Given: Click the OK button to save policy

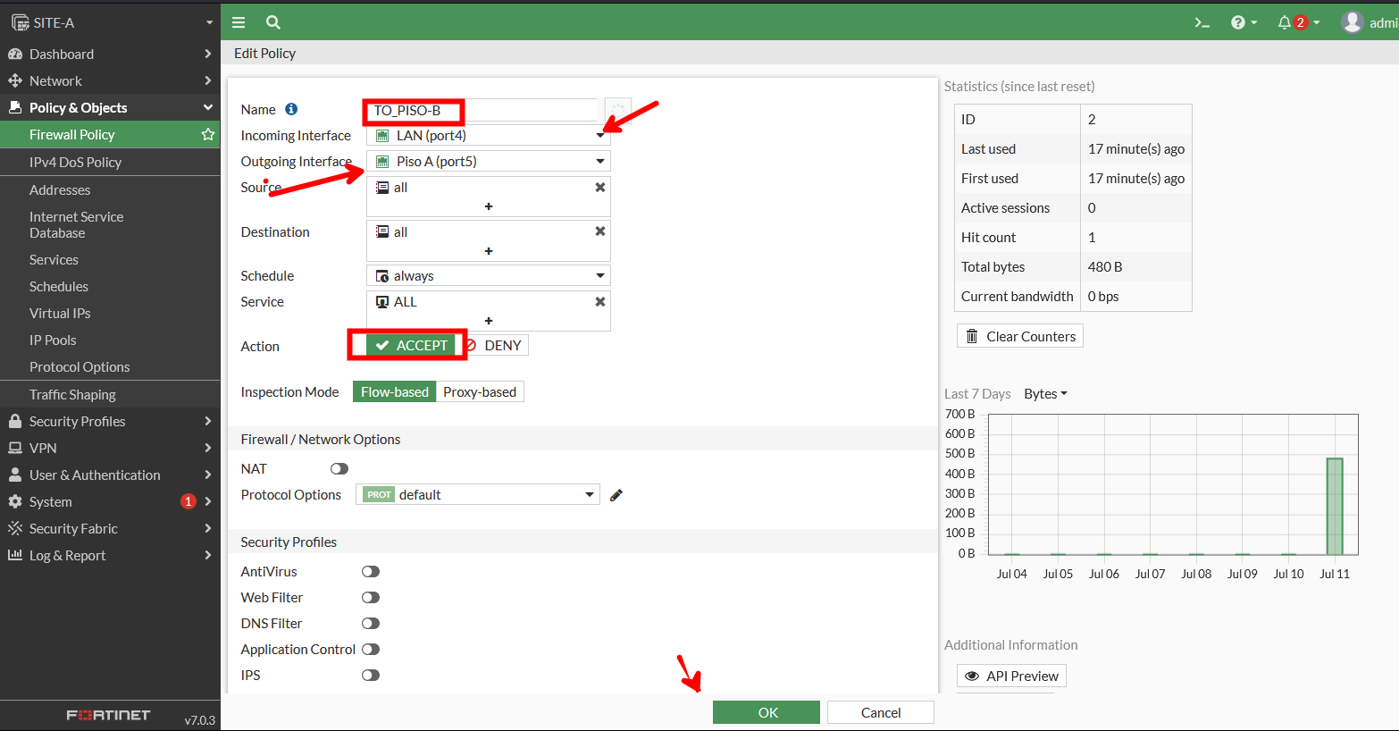Looking at the screenshot, I should (766, 712).
